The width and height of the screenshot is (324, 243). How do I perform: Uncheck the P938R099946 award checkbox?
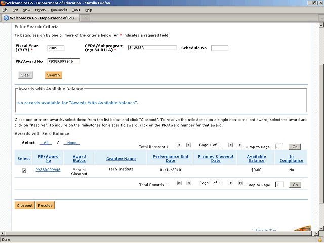[24, 171]
